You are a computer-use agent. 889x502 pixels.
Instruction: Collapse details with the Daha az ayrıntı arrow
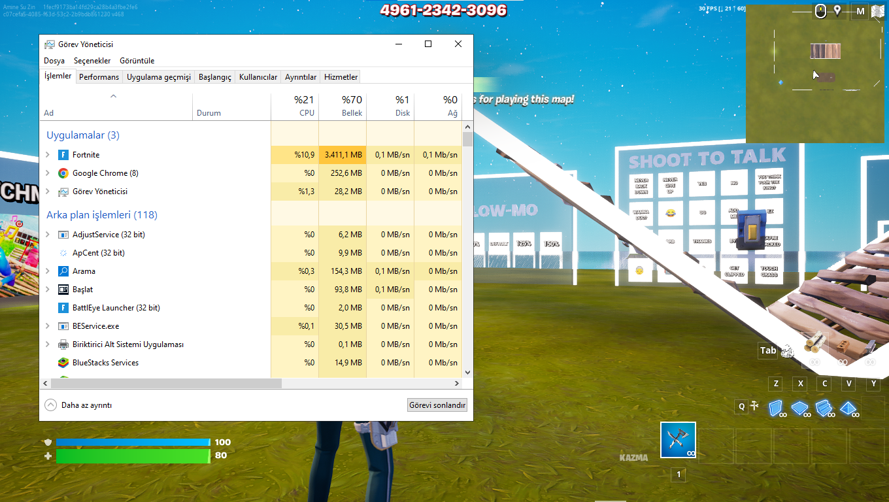(x=51, y=405)
